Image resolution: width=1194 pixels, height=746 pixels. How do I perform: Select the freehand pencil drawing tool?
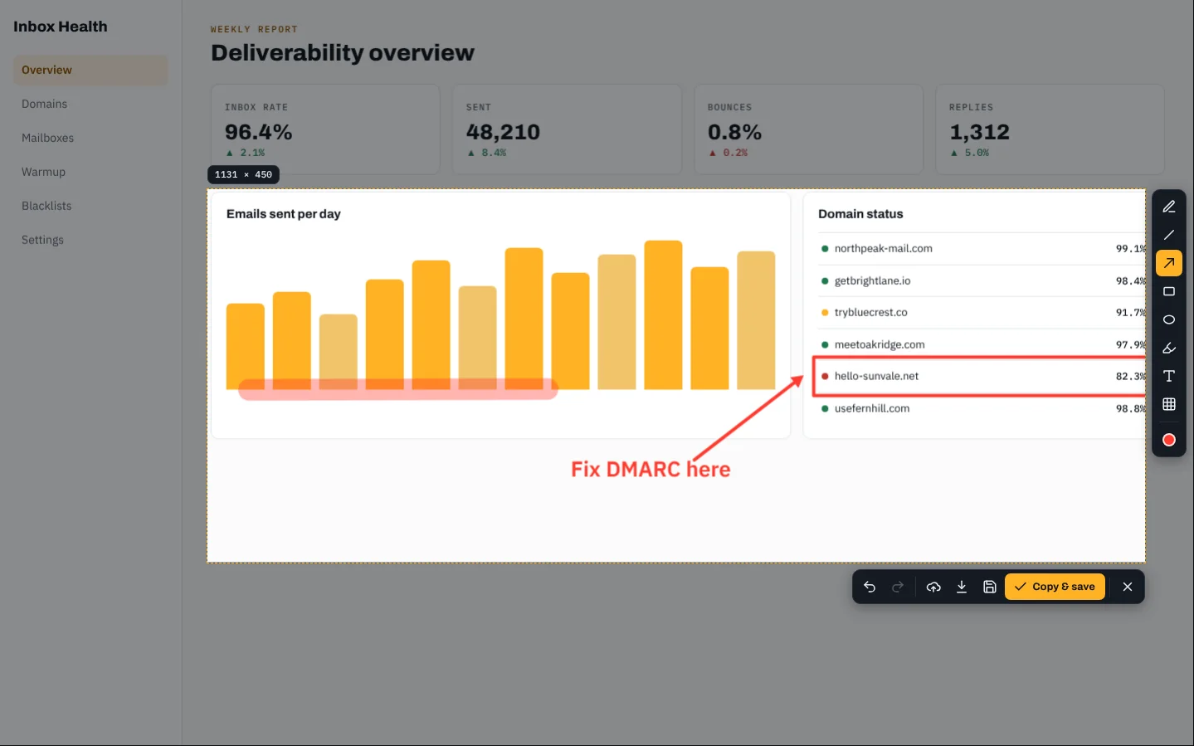click(x=1168, y=207)
